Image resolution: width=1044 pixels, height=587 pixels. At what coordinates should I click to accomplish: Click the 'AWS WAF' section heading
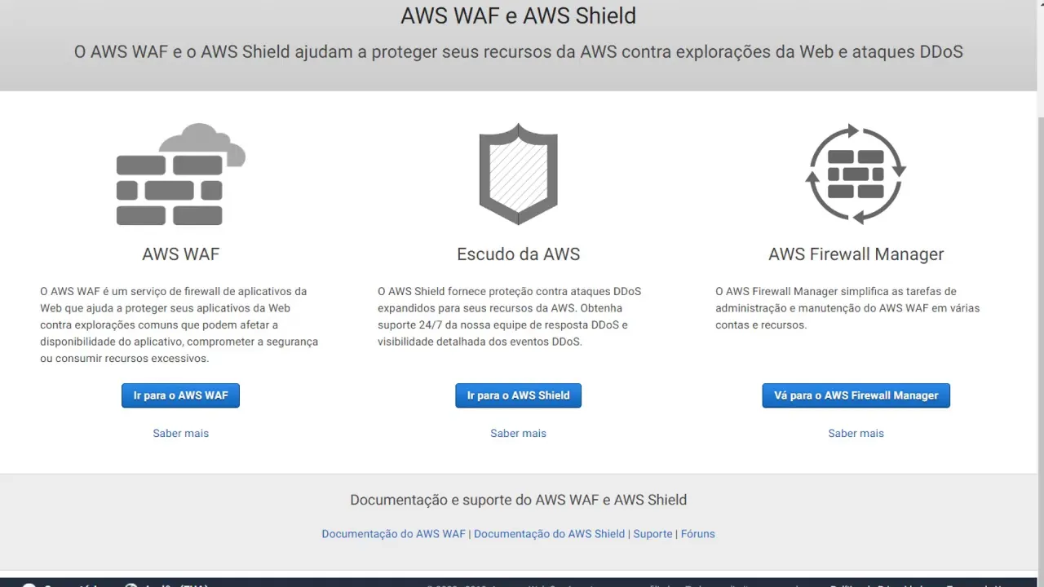[x=180, y=254]
